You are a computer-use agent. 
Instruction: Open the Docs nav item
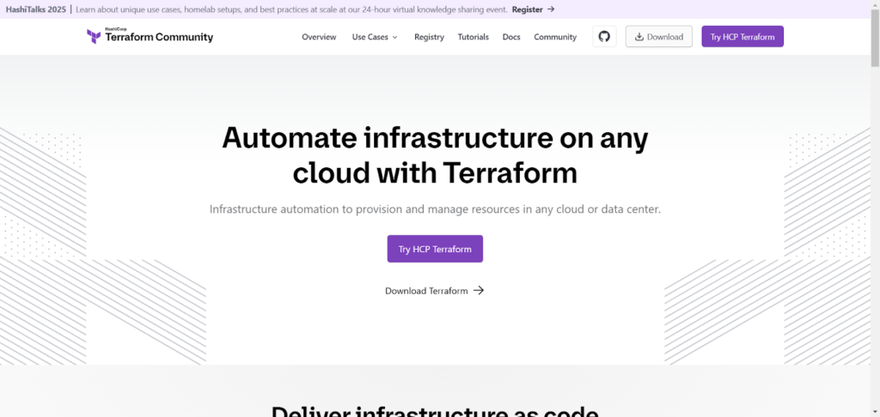(511, 37)
